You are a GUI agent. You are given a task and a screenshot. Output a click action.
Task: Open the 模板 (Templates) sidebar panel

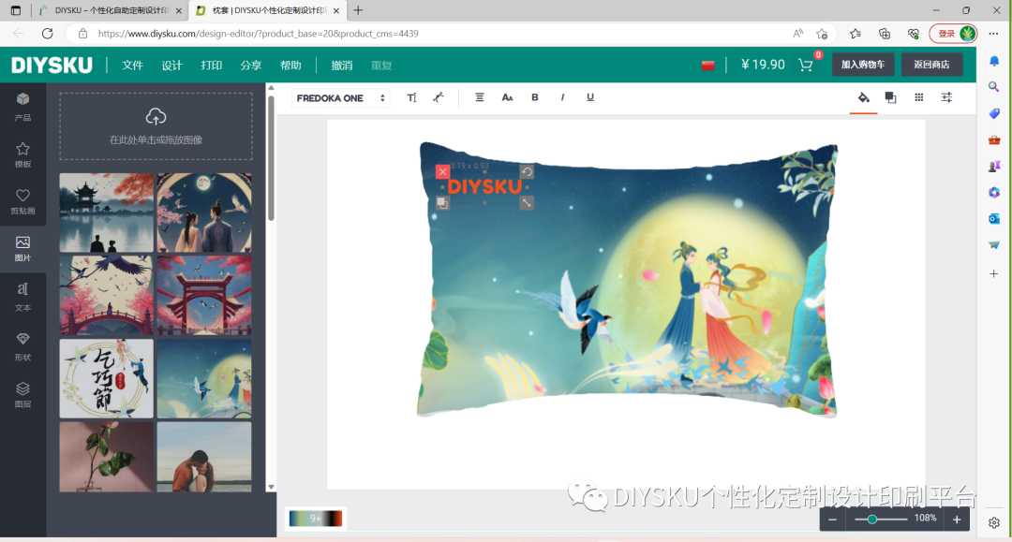22,154
